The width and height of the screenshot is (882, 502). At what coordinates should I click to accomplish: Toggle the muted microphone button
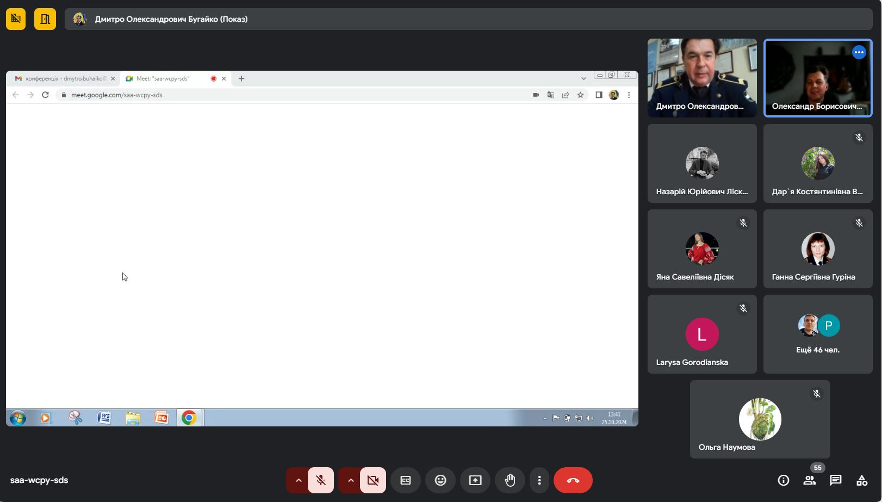click(x=321, y=480)
